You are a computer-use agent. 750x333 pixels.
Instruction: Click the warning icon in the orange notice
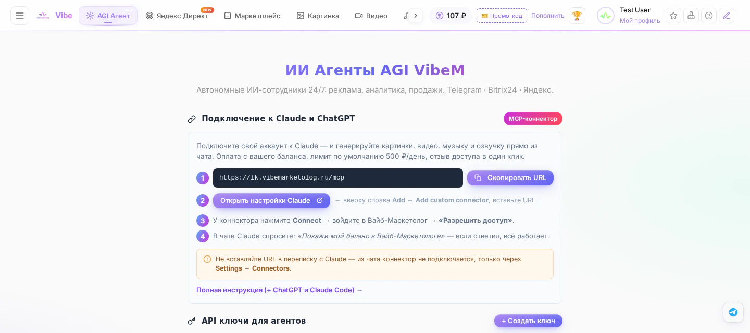(x=207, y=259)
